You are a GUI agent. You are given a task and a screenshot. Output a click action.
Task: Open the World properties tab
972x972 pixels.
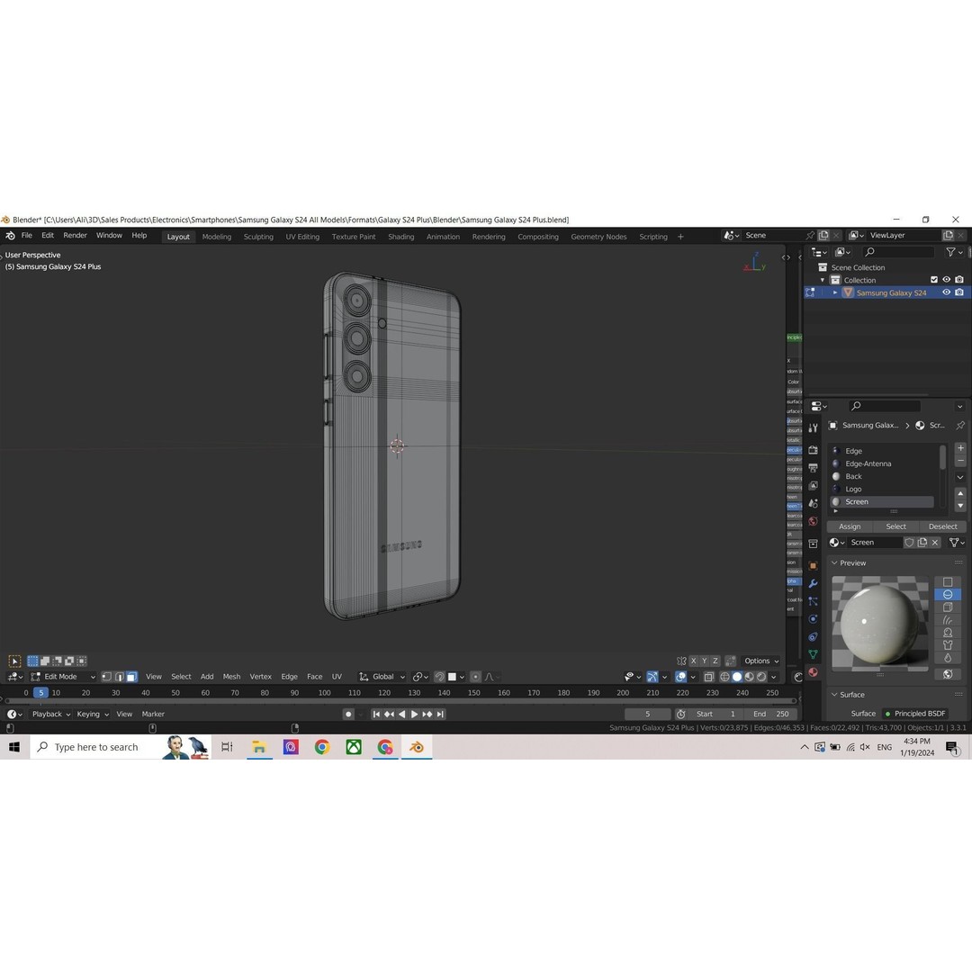pyautogui.click(x=814, y=521)
